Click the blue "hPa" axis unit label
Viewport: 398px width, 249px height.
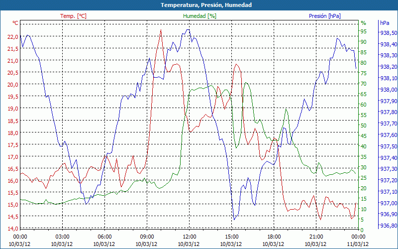pos(385,22)
